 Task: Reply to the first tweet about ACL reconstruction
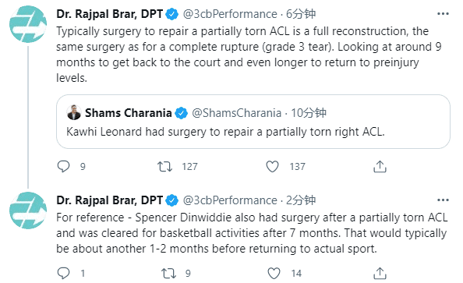coord(63,166)
